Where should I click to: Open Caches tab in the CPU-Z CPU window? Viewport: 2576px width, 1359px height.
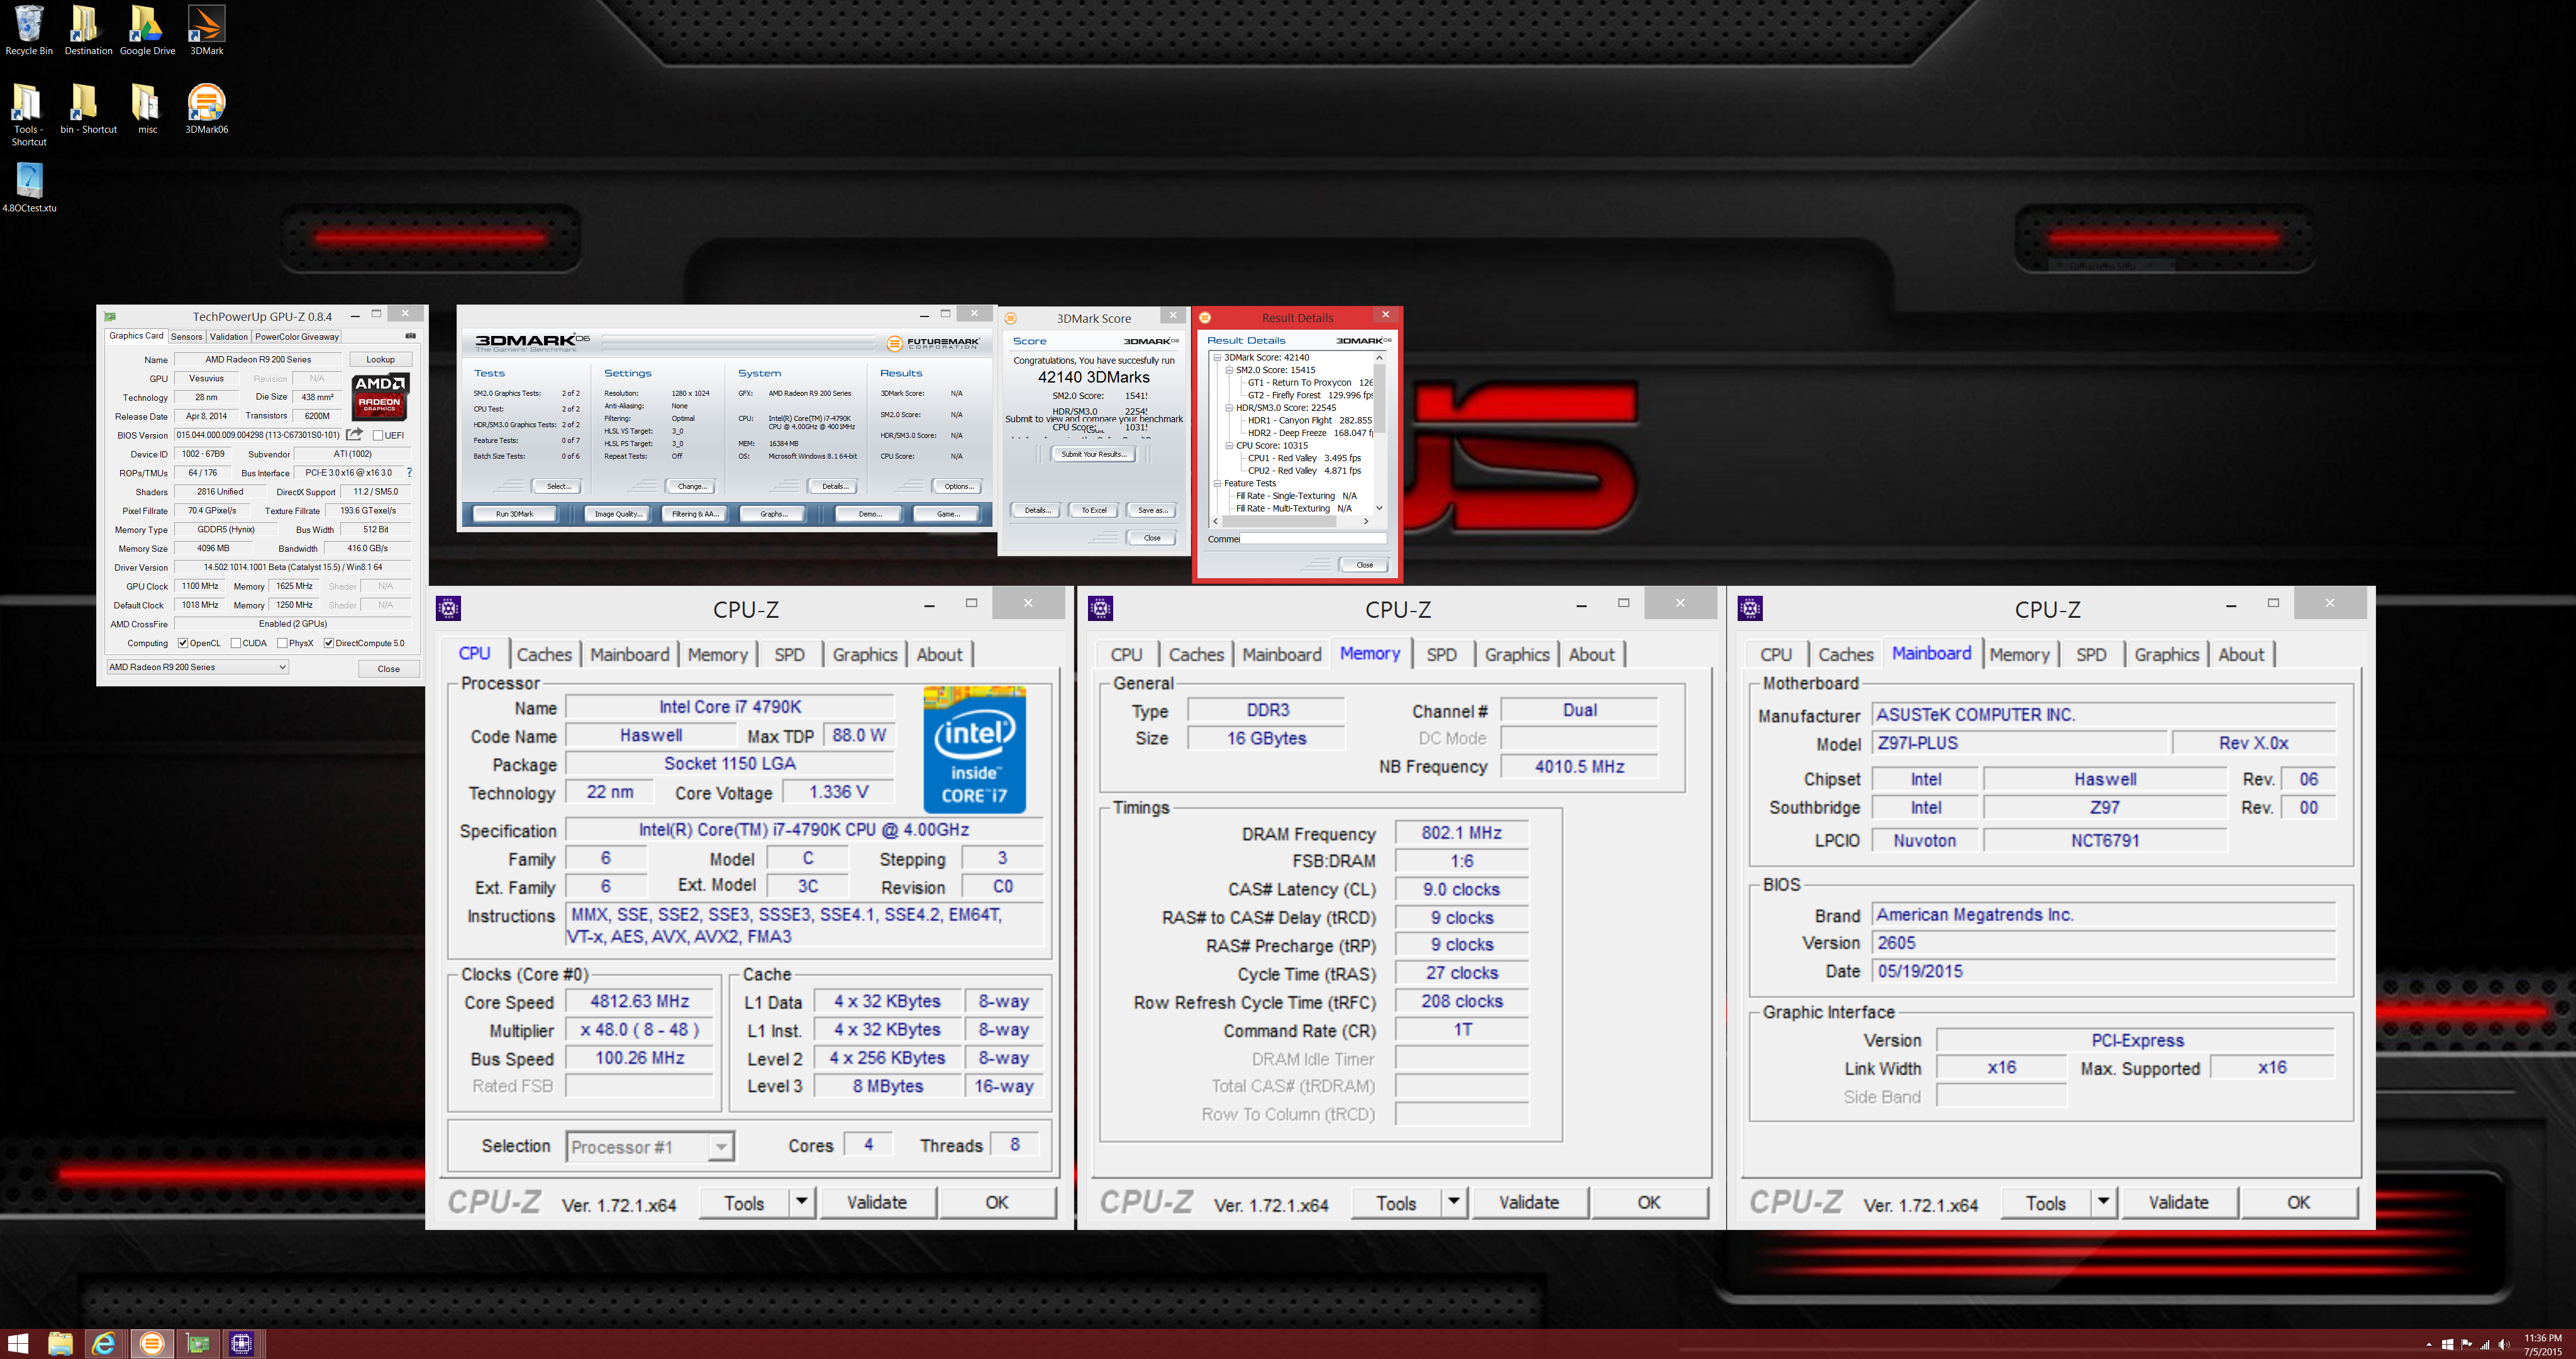544,654
